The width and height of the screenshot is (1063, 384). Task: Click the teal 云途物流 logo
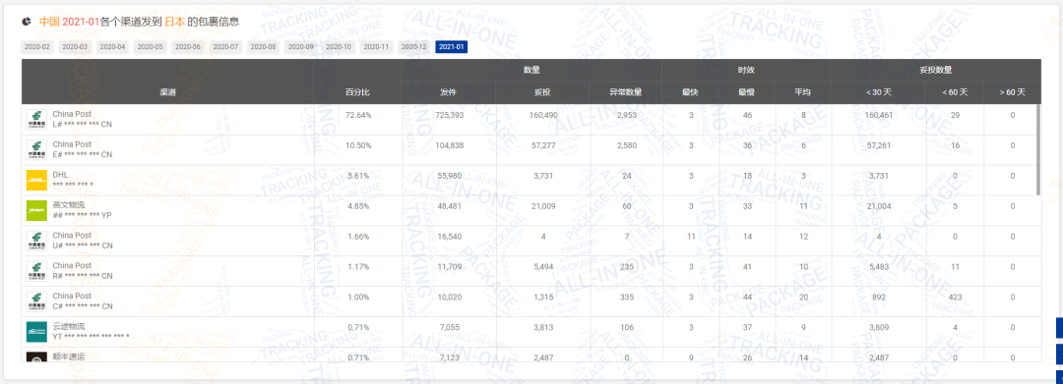(x=36, y=332)
